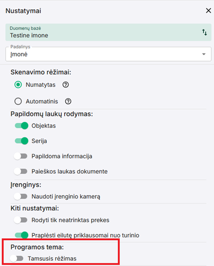Click the Naudoti įrenginio kamerą label
Image resolution: width=214 pixels, height=266 pixels.
point(66,197)
